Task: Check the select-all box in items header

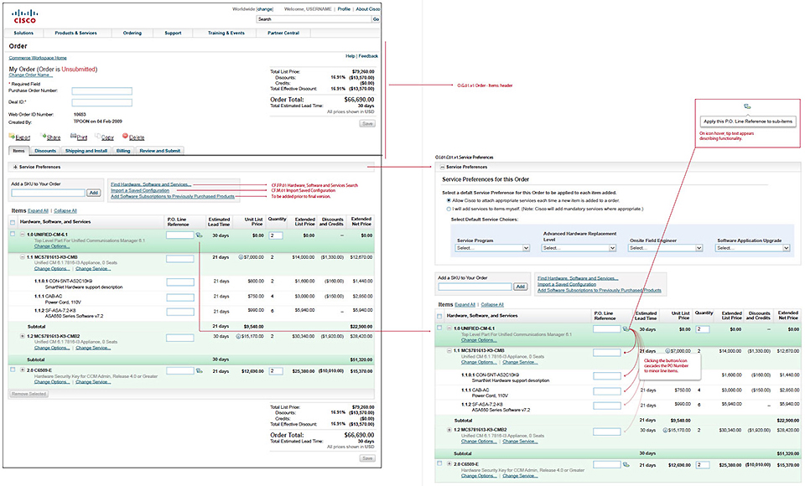Action: pyautogui.click(x=13, y=222)
